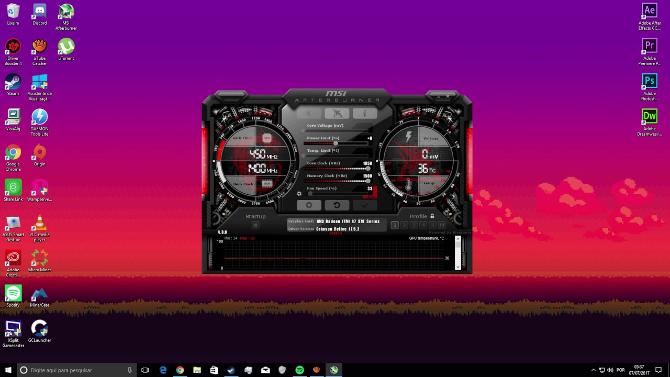Select the Origin desktop icon
The image size is (670, 377).
(x=40, y=156)
